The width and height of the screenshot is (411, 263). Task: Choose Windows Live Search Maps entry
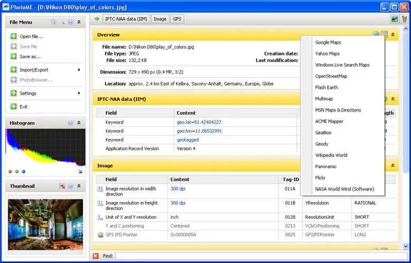click(x=342, y=65)
